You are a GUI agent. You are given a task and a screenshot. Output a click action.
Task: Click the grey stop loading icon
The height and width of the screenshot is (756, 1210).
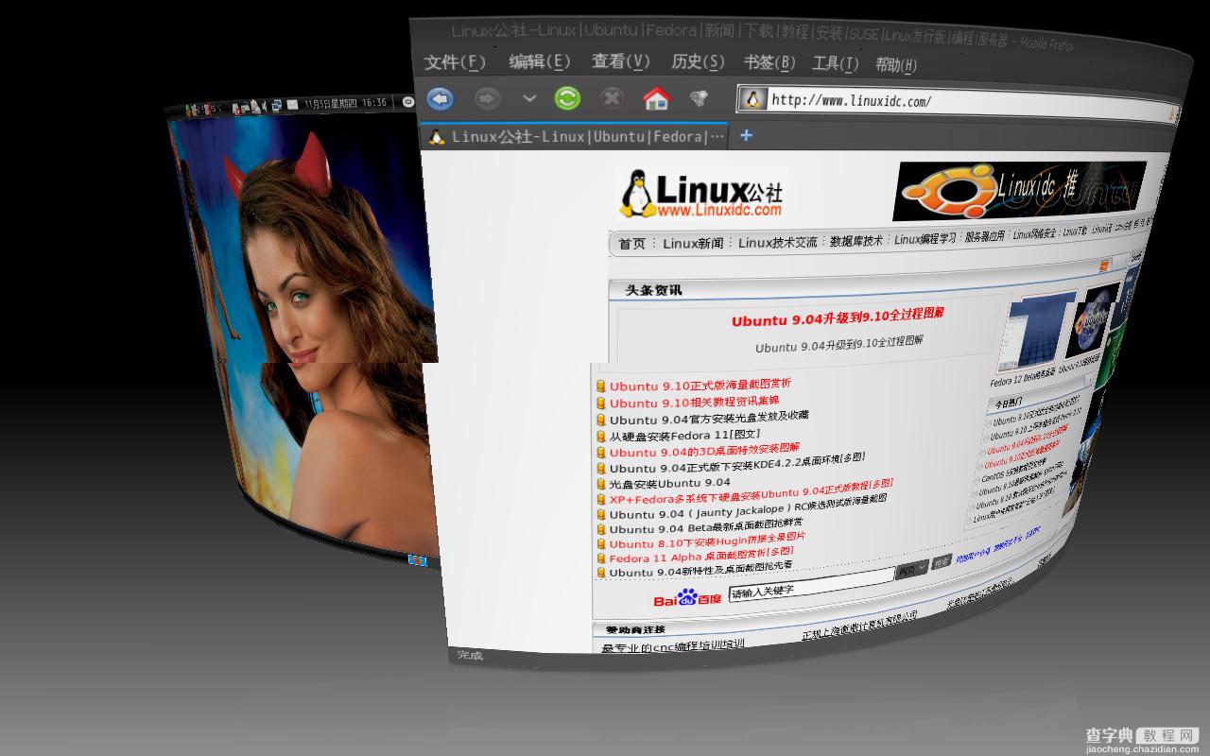pos(612,98)
